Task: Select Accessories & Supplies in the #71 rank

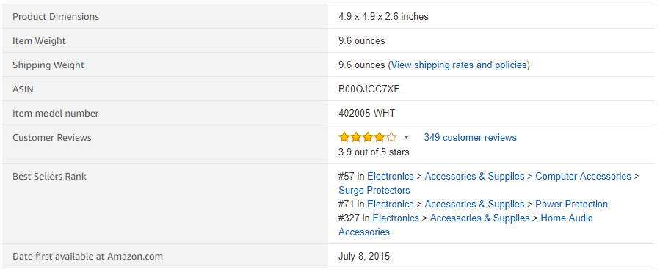Action: pos(474,204)
